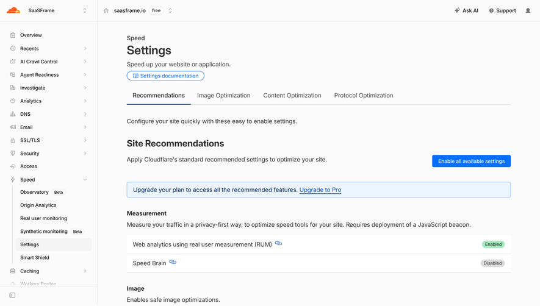The image size is (540, 306).
Task: Click the Measurement section heading
Action: tap(146, 213)
